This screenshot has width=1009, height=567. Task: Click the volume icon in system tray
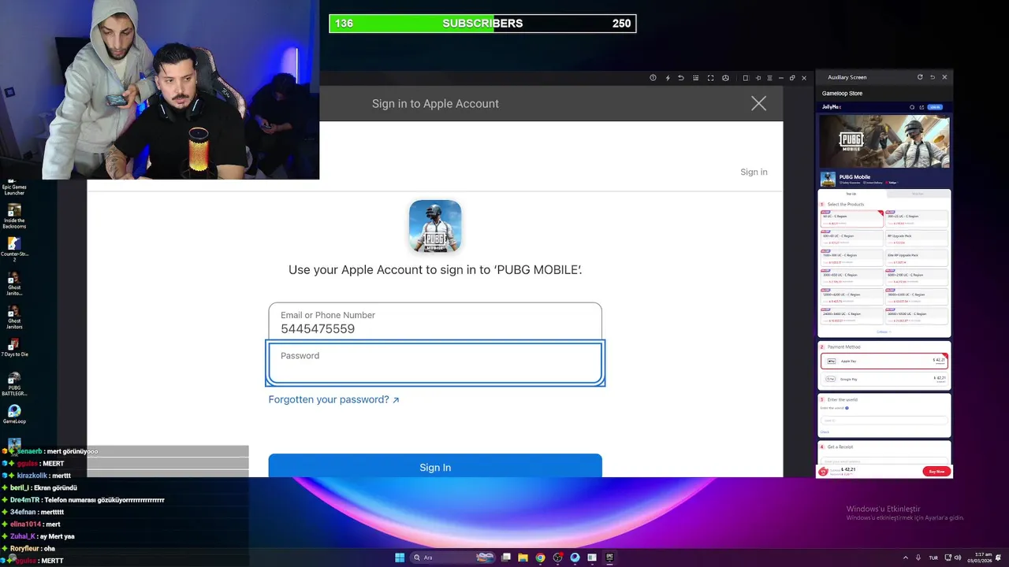point(957,558)
